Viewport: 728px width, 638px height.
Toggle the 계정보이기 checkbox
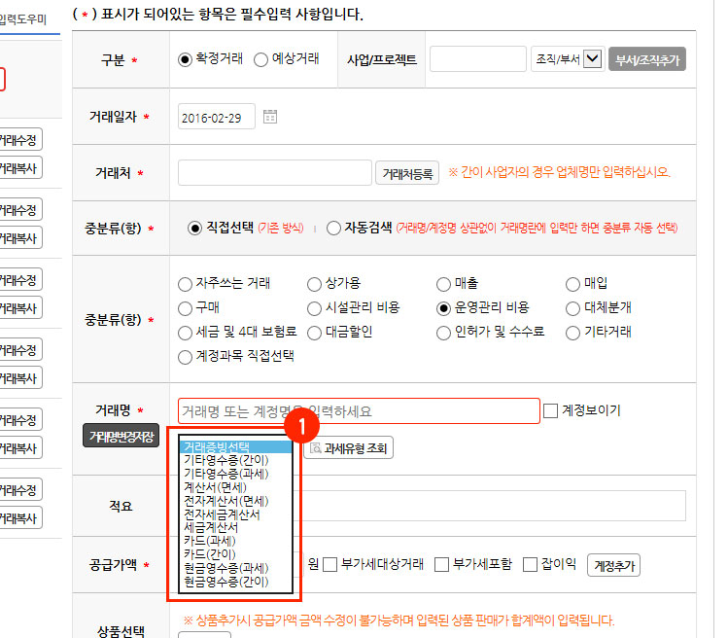tap(551, 410)
